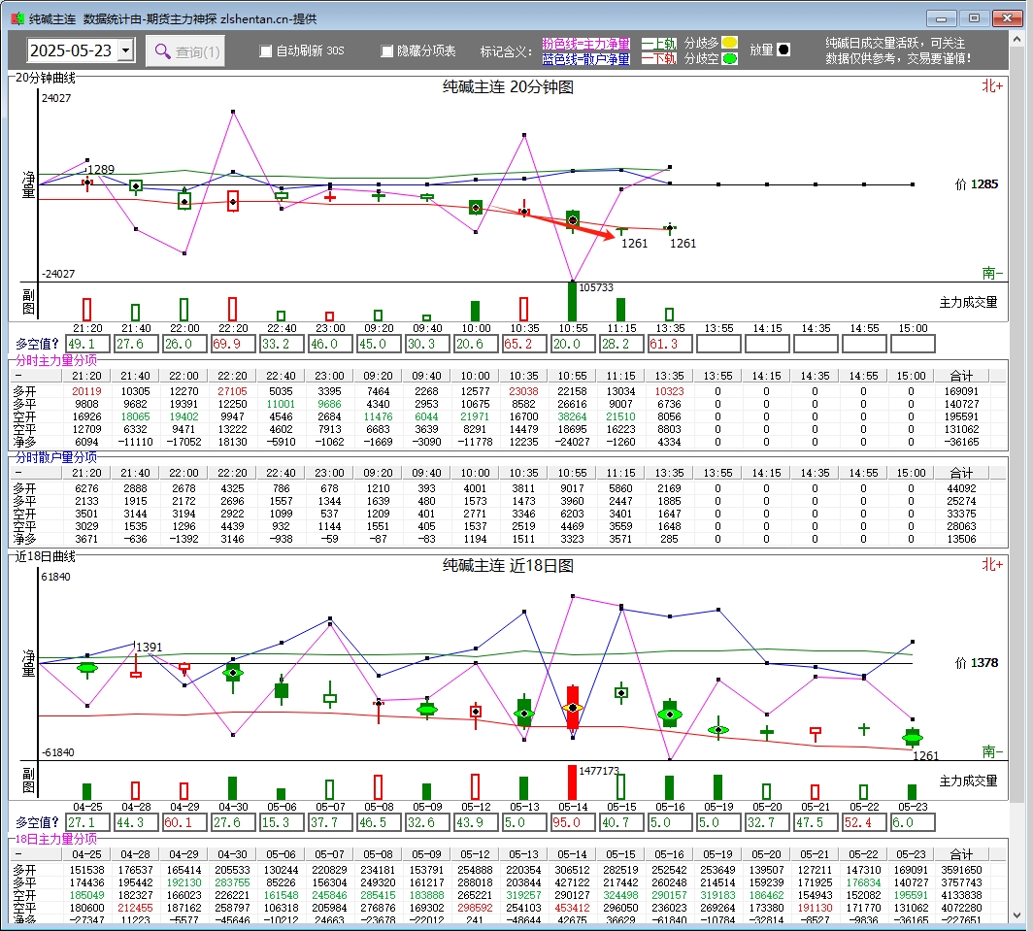Viewport: 1033px width, 931px height.
Task: Click the green daily candlestick at 05-16
Action: [670, 715]
